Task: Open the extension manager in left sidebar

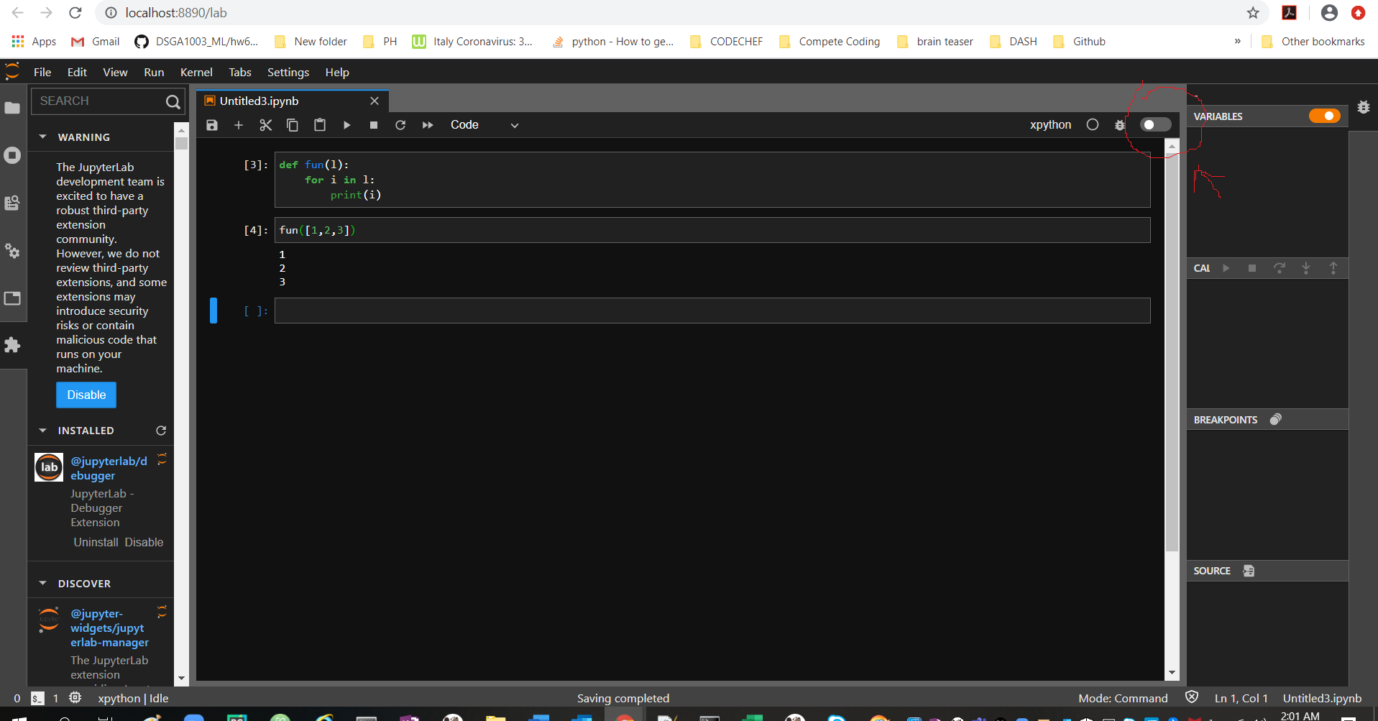Action: 12,345
